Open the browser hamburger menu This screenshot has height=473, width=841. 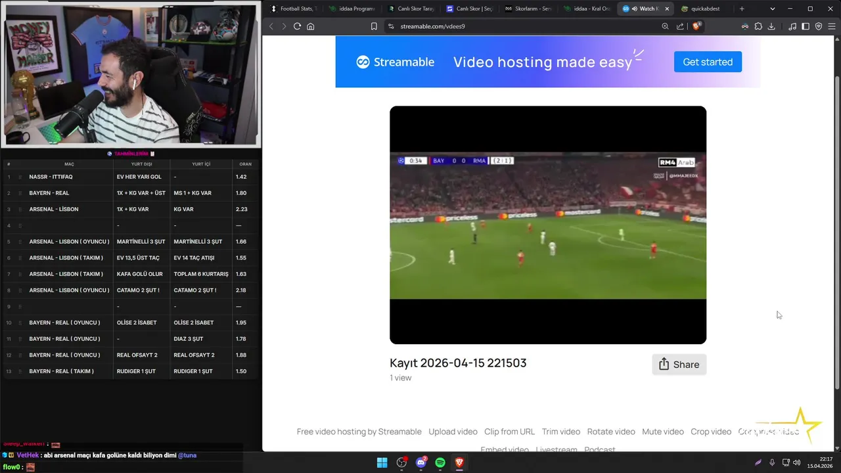tap(832, 26)
